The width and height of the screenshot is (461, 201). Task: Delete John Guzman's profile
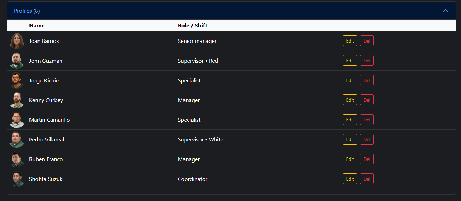(367, 61)
